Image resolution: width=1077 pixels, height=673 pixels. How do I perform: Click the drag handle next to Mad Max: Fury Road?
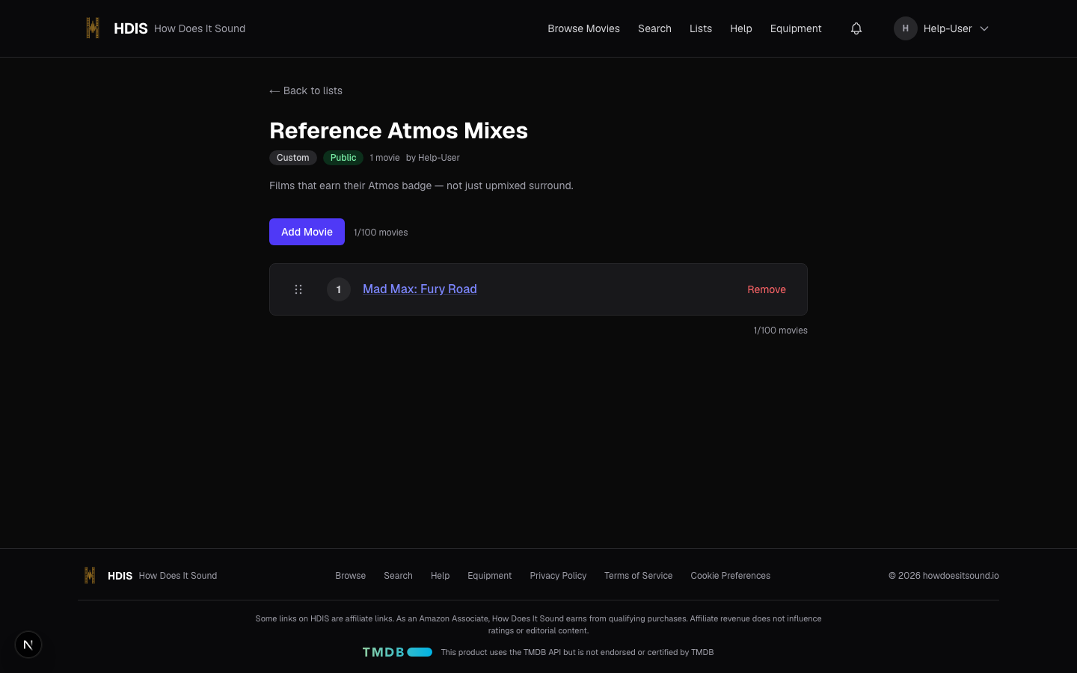pyautogui.click(x=298, y=289)
